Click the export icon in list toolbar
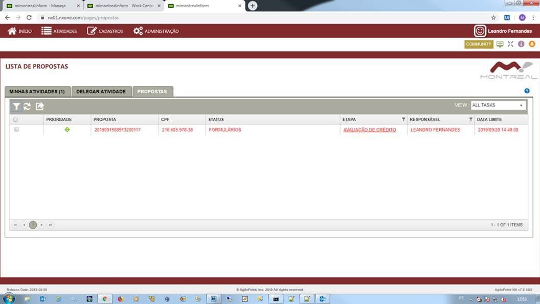The height and width of the screenshot is (304, 540). click(x=39, y=106)
